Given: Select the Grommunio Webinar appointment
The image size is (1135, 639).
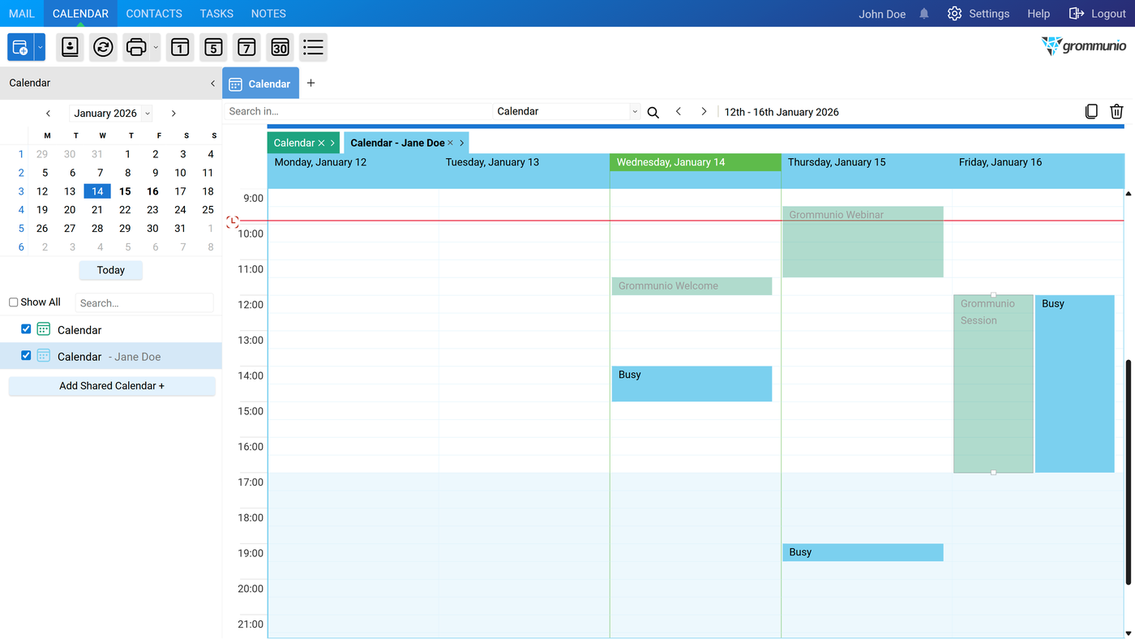Looking at the screenshot, I should point(863,242).
